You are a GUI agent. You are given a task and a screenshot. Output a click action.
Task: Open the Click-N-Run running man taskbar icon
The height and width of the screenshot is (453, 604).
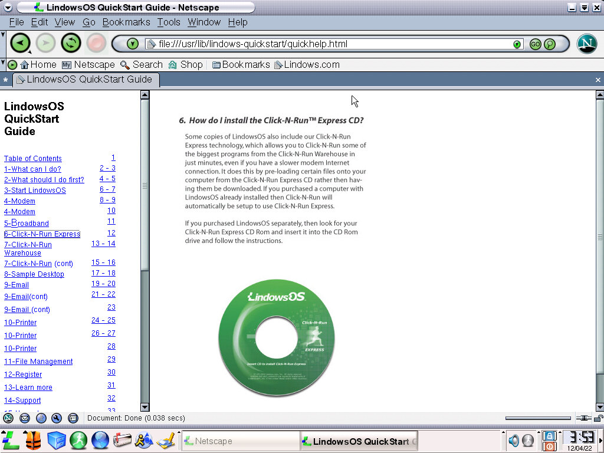pyautogui.click(x=78, y=440)
